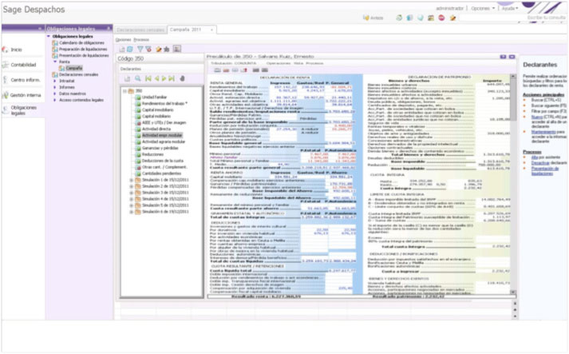Select Contabilidad in the left sidebar
The width and height of the screenshot is (569, 354).
click(x=21, y=65)
